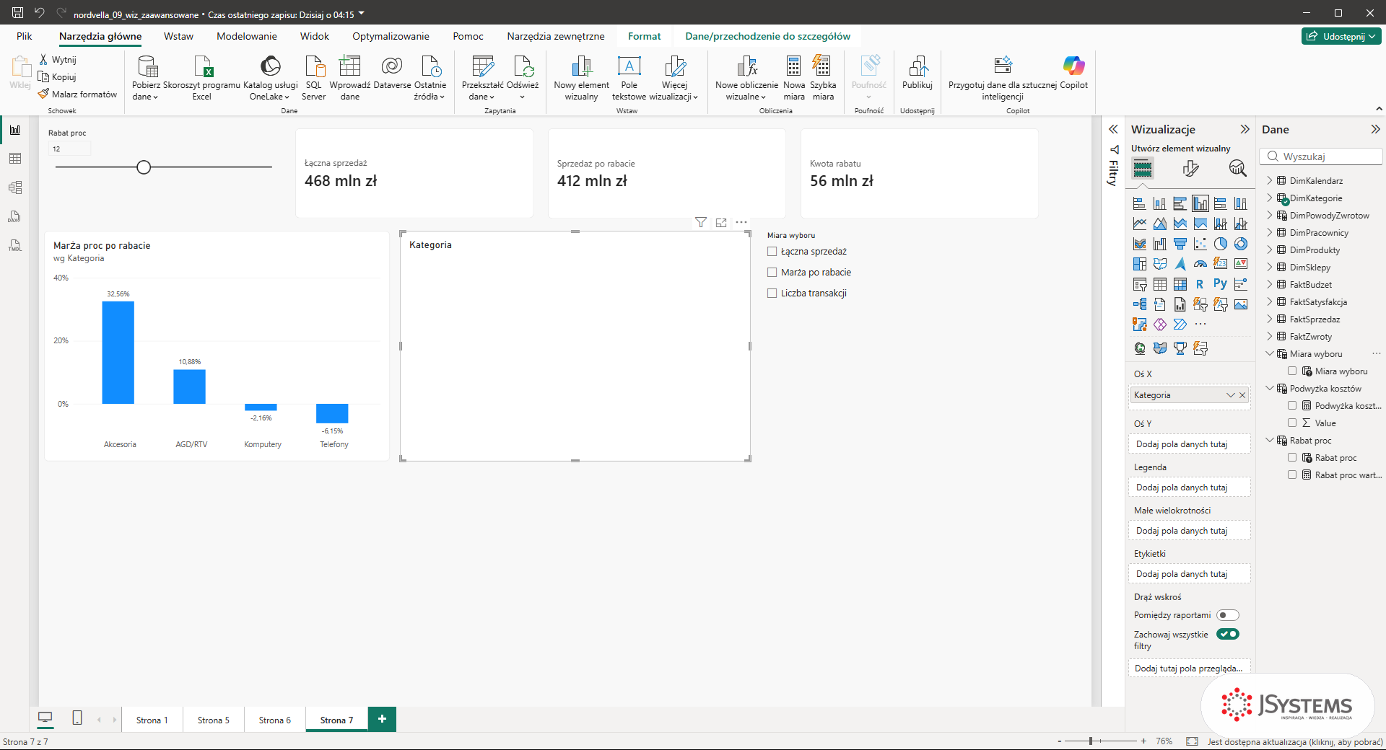Select the decomposition tree visual

coord(1140,304)
